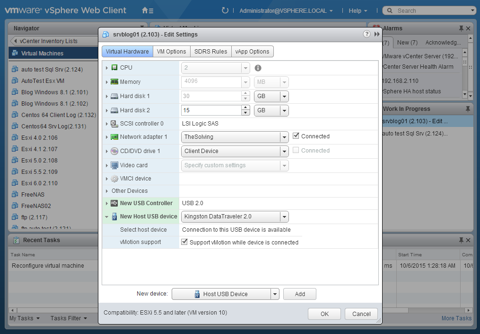Click the help question mark in dialog
Screen dimensions: 480x334
click(367, 34)
